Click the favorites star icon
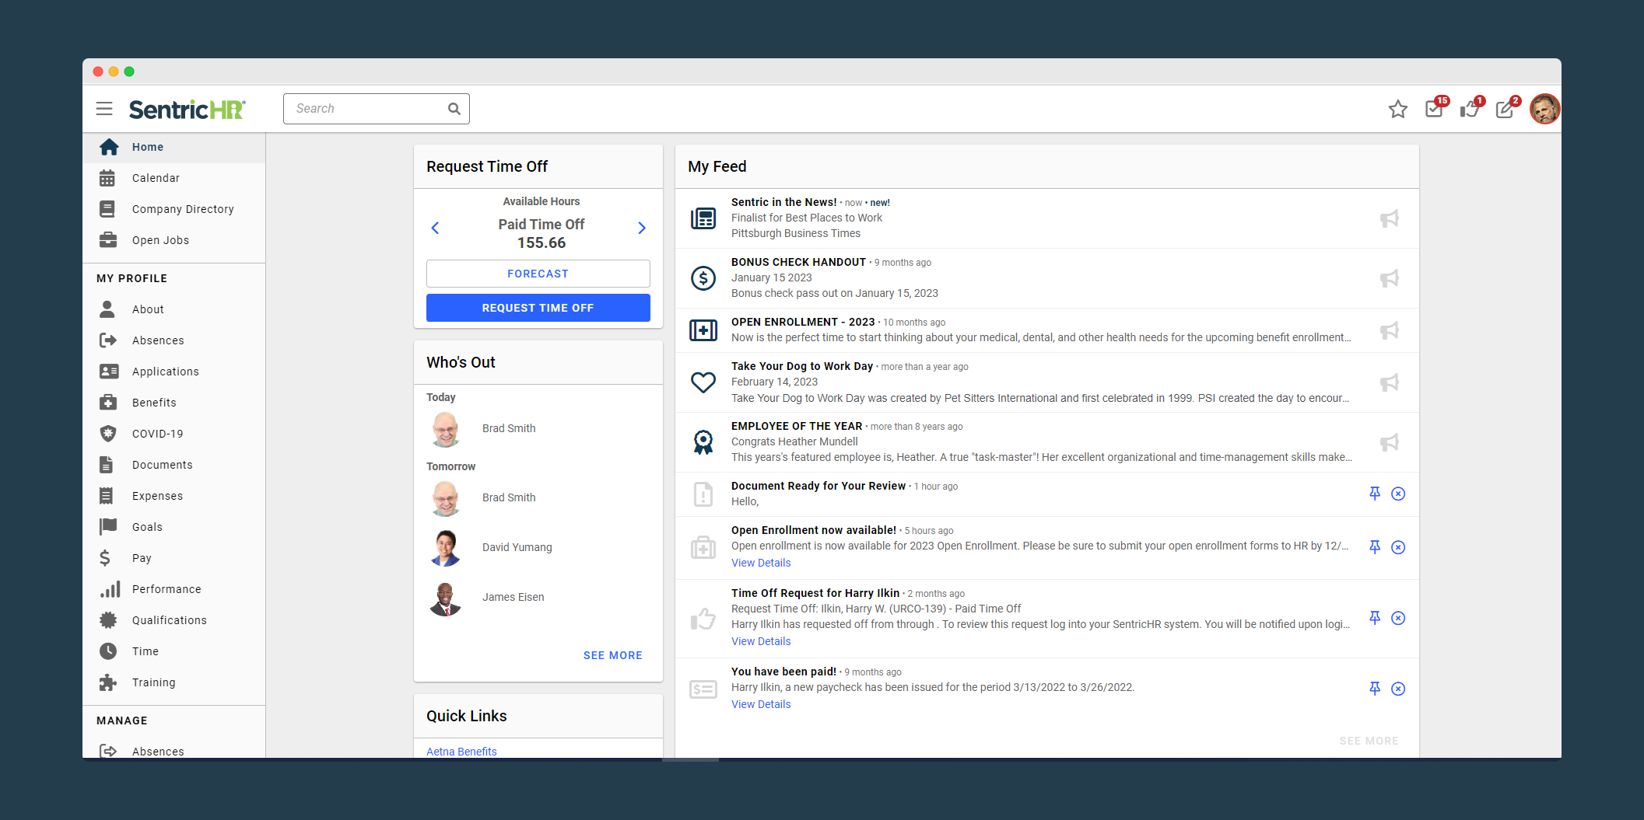 [1397, 110]
